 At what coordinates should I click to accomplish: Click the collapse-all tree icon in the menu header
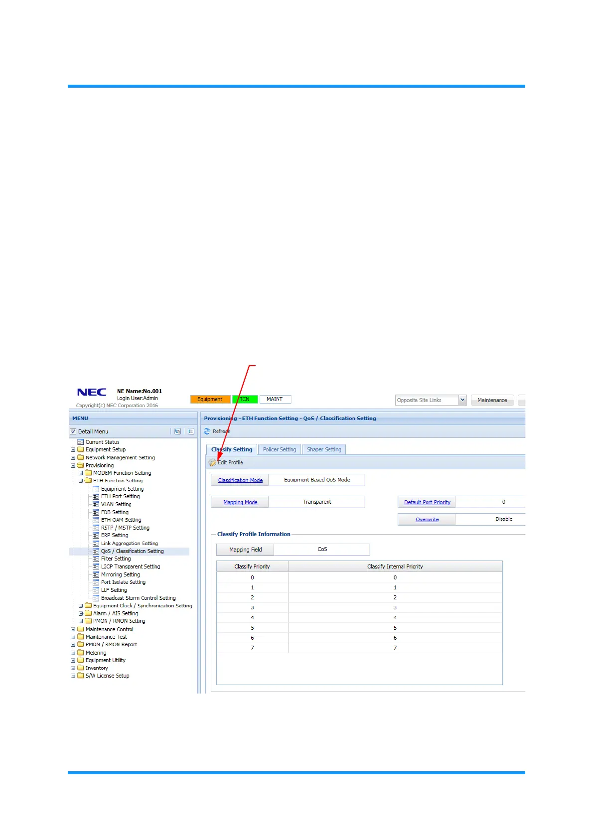(191, 431)
